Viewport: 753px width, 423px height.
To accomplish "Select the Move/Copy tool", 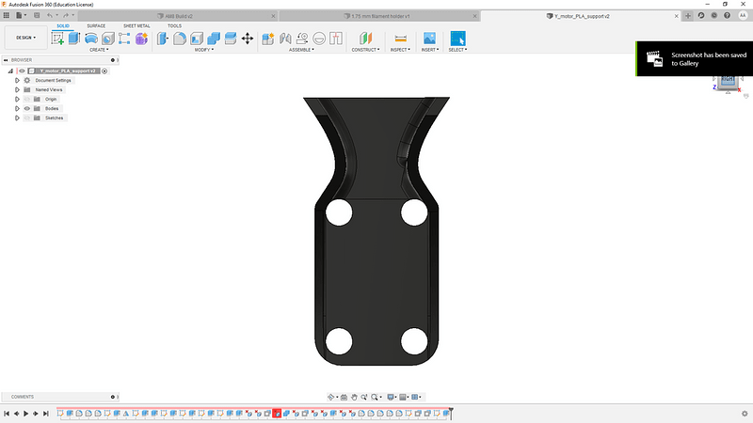I will click(248, 39).
